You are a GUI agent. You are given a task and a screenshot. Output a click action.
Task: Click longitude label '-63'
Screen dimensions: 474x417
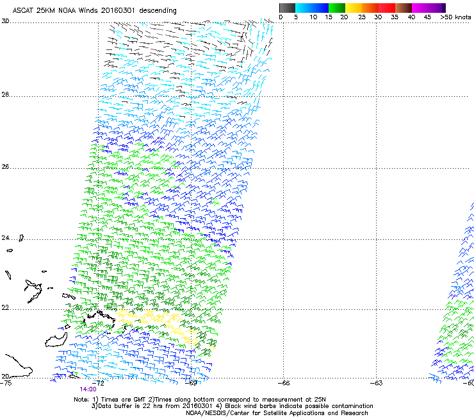point(377,383)
